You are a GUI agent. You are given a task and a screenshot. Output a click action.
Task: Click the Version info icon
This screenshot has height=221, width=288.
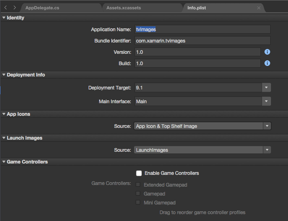(267, 52)
